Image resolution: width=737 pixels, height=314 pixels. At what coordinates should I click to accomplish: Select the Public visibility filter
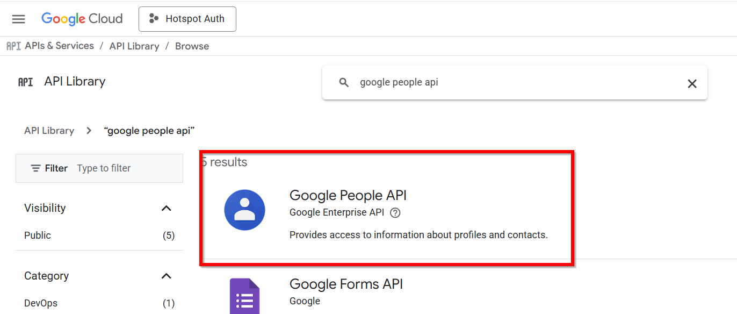click(x=38, y=236)
